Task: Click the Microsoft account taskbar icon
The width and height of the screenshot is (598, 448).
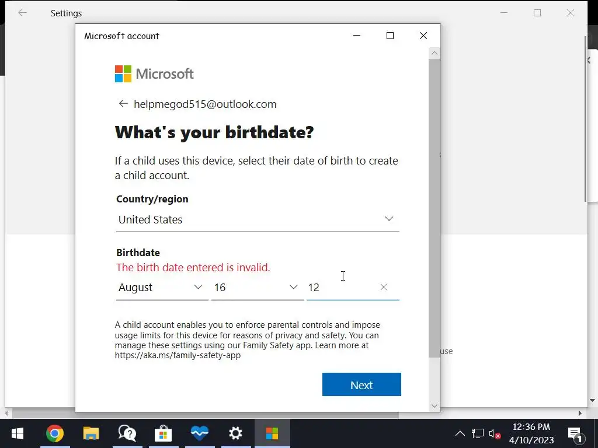Action: coord(272,433)
